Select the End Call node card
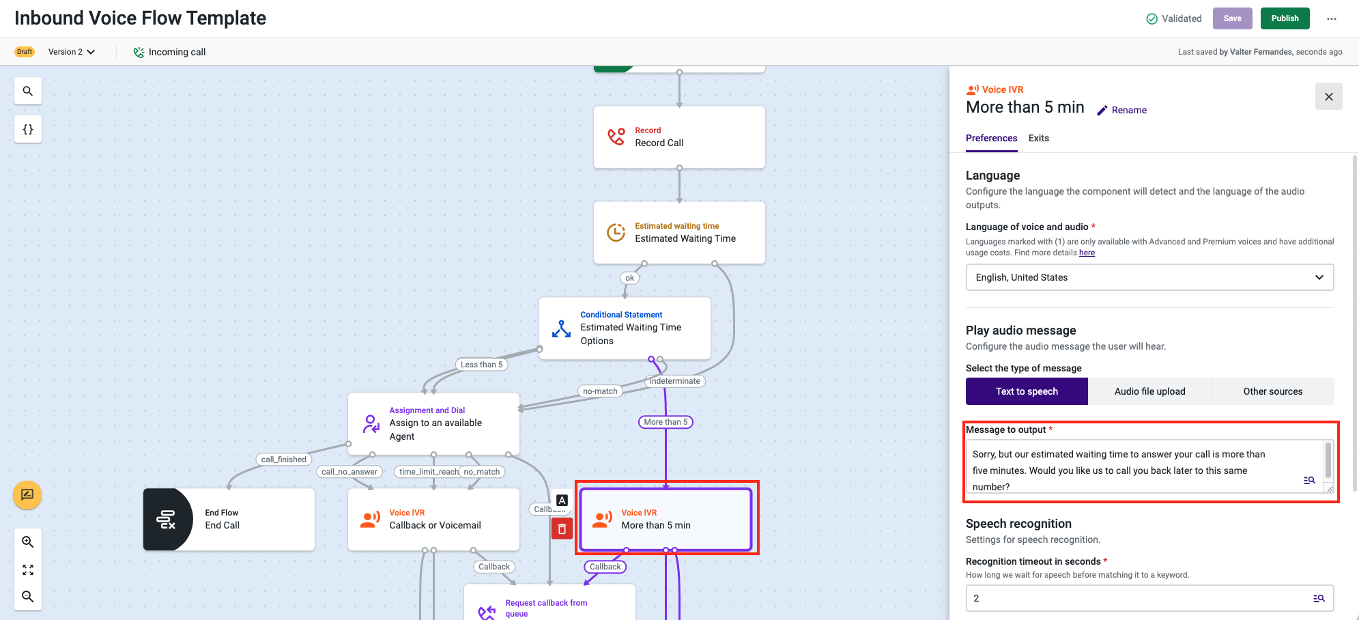The height and width of the screenshot is (620, 1359). [229, 520]
